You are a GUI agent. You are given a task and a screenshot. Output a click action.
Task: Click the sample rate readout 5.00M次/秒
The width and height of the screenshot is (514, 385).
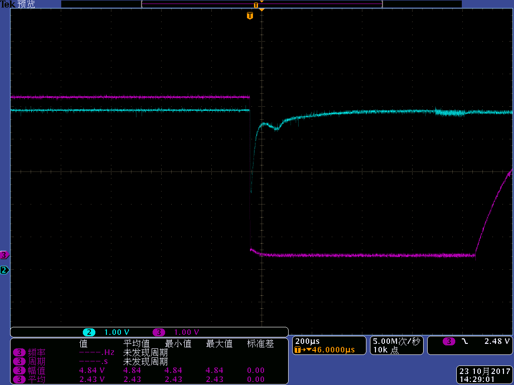pyautogui.click(x=397, y=341)
